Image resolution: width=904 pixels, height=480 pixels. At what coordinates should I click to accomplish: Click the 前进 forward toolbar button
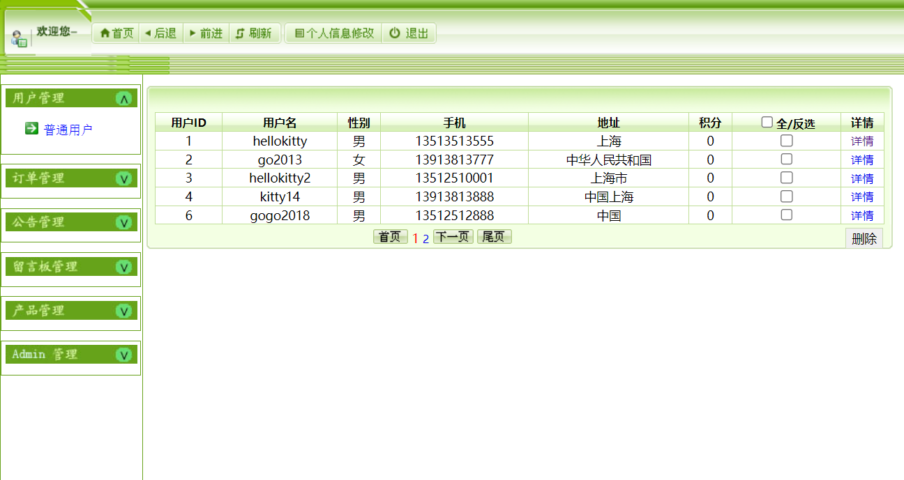[x=206, y=33]
